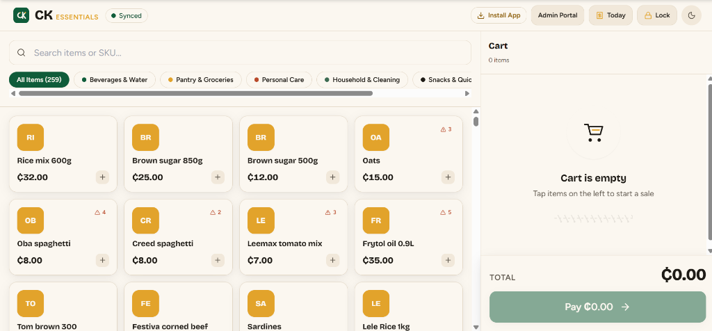Click the ₵35.00 price of Frytol oil

(378, 260)
